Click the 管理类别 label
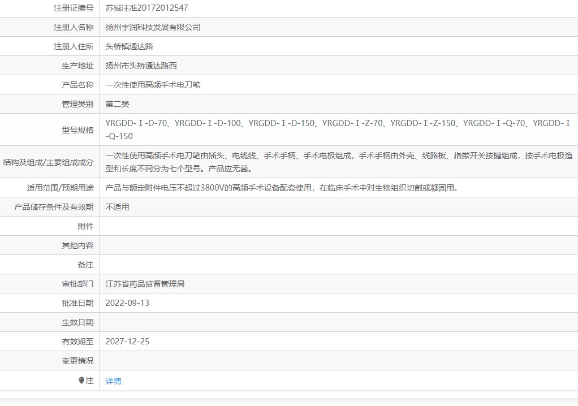This screenshot has height=406, width=578. point(78,104)
